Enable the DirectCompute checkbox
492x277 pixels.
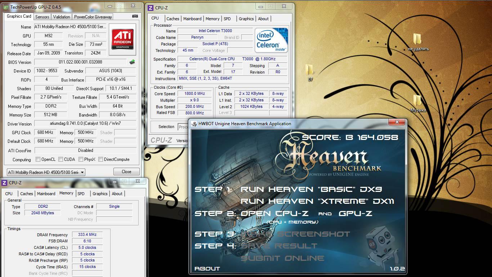click(100, 159)
